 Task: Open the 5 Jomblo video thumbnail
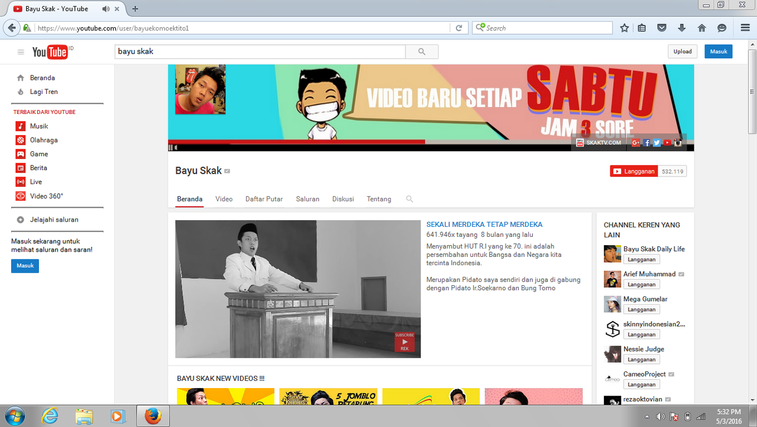pos(328,396)
